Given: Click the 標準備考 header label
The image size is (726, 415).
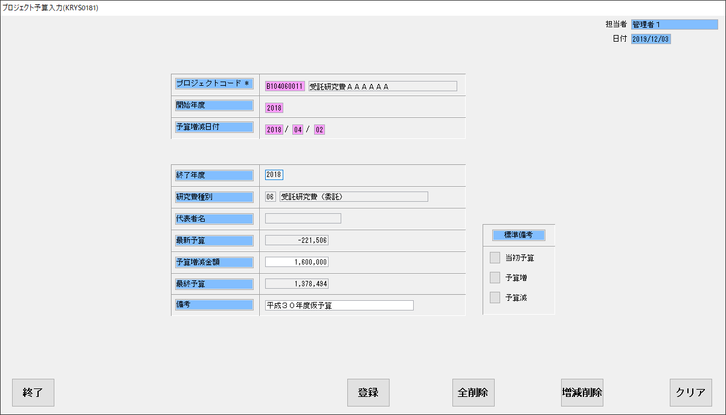Looking at the screenshot, I should point(518,236).
